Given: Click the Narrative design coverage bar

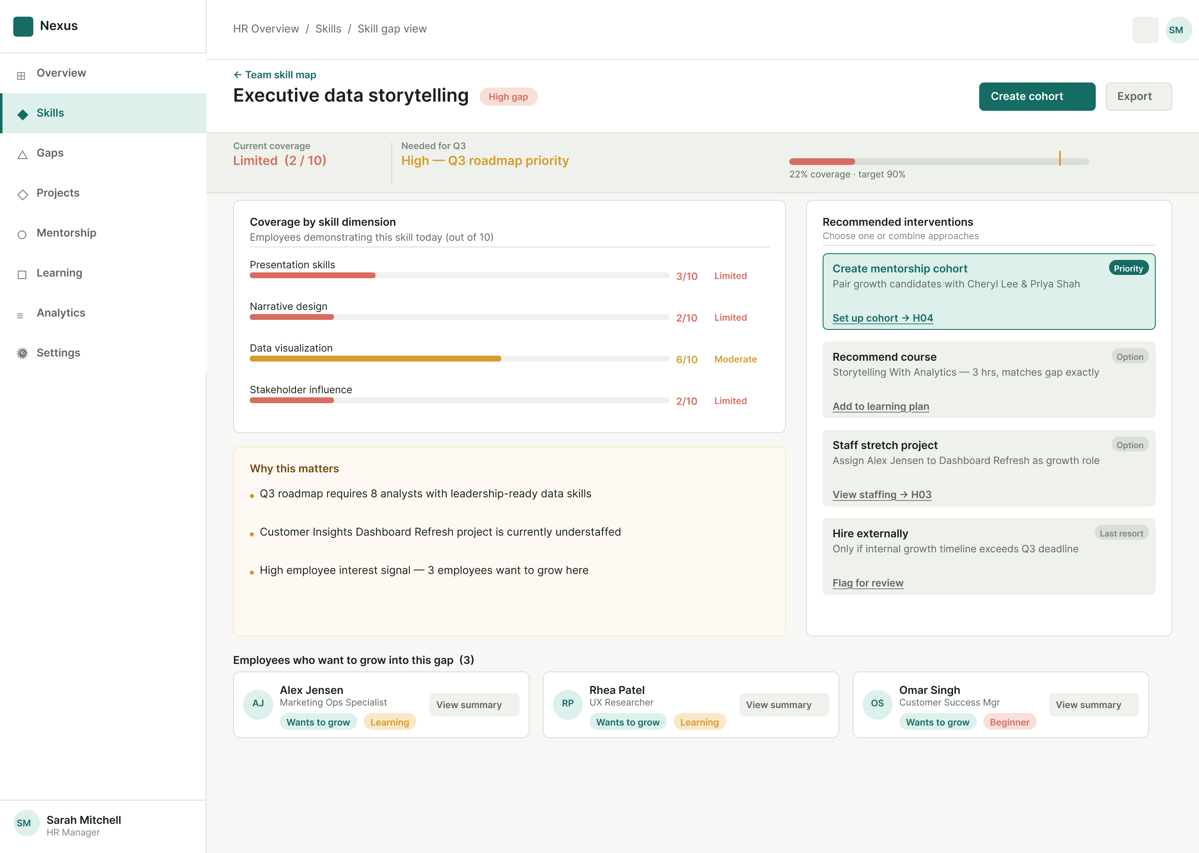Looking at the screenshot, I should point(459,317).
